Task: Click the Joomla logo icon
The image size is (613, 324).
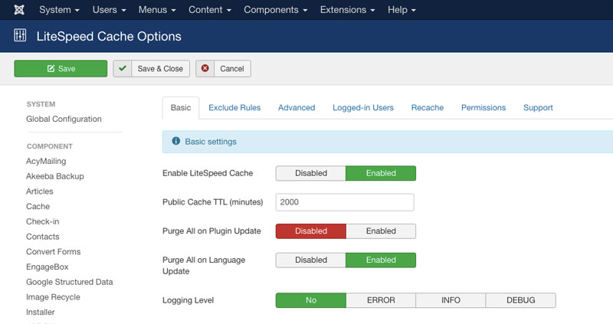Action: (19, 10)
